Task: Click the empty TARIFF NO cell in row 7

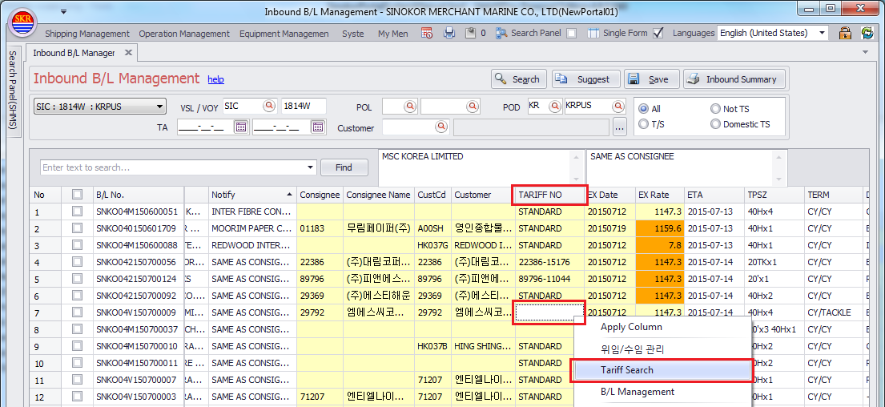Action: pyautogui.click(x=548, y=312)
